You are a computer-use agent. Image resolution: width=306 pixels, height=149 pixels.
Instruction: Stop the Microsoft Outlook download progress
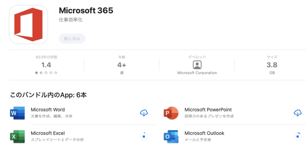click(x=297, y=137)
